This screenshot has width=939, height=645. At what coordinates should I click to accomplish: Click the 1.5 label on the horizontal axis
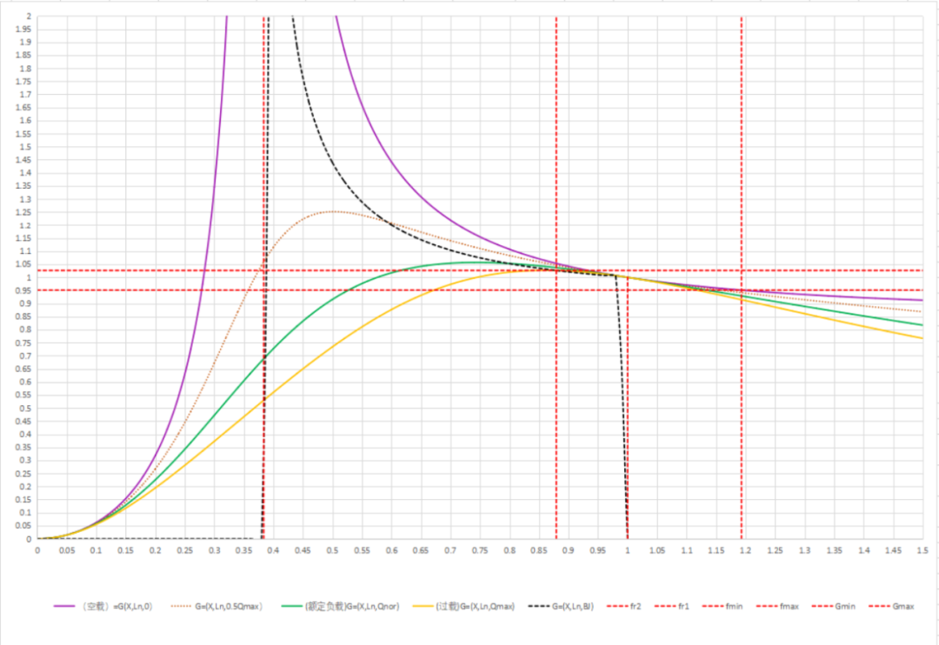(922, 550)
